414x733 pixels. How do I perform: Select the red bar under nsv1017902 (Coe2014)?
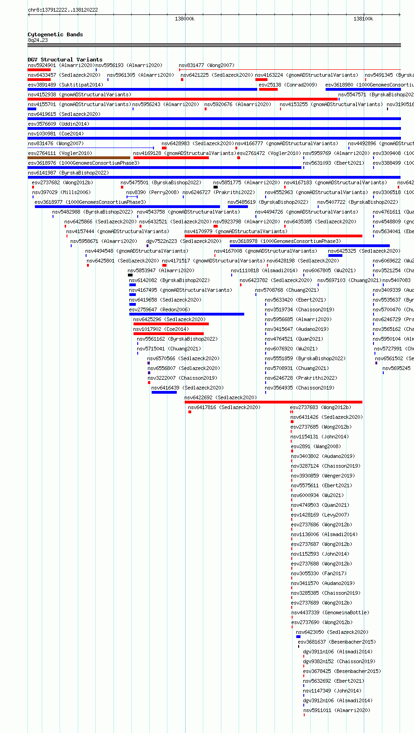tap(168, 334)
